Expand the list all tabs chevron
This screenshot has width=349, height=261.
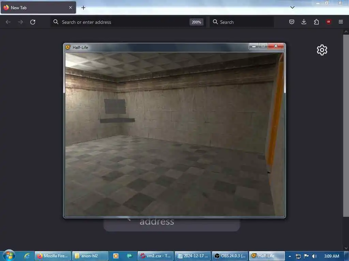click(292, 7)
